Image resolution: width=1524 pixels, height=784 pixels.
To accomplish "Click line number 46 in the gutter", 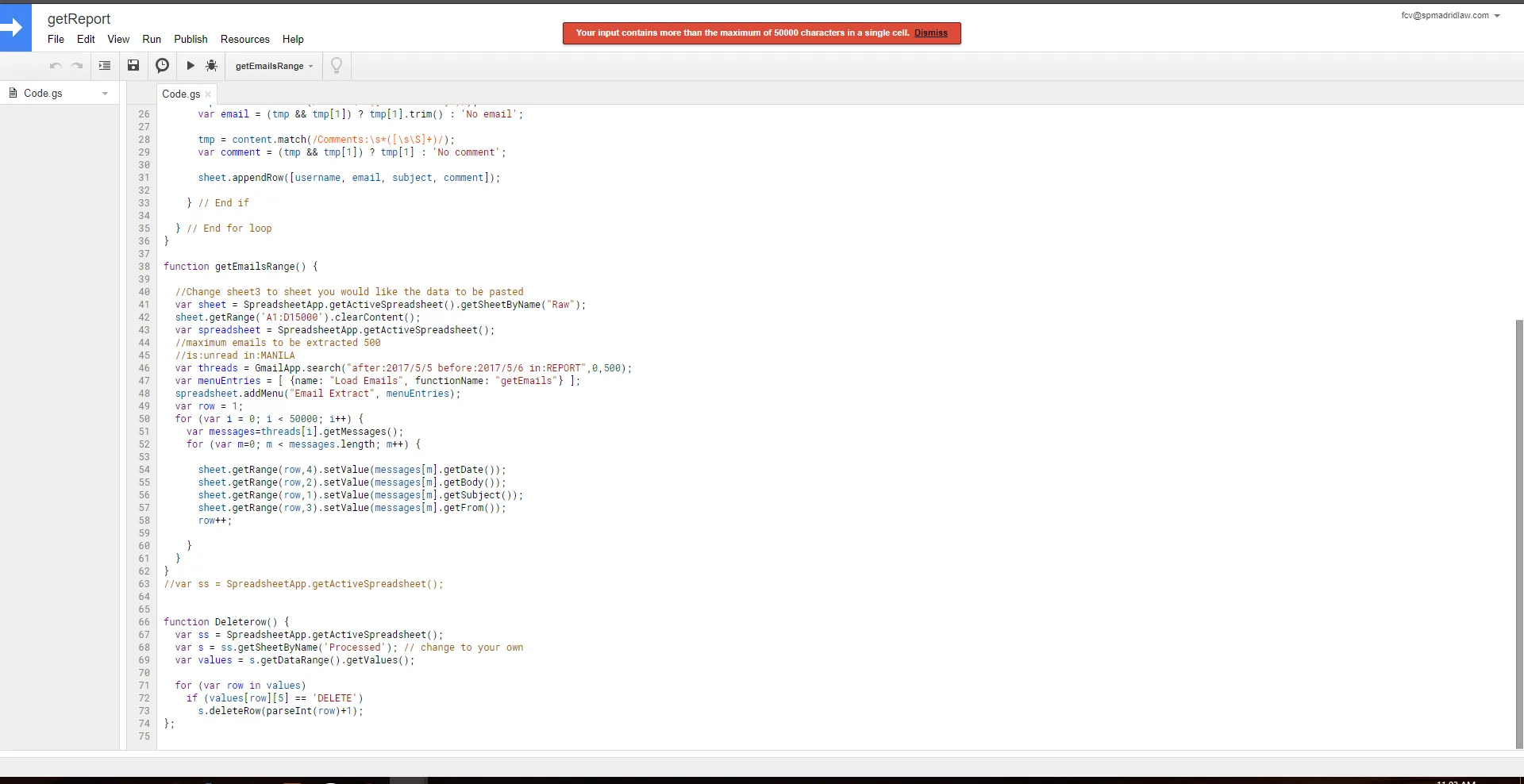I will point(144,368).
